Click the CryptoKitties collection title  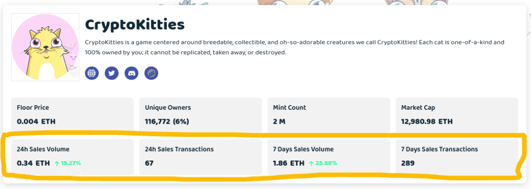[135, 25]
